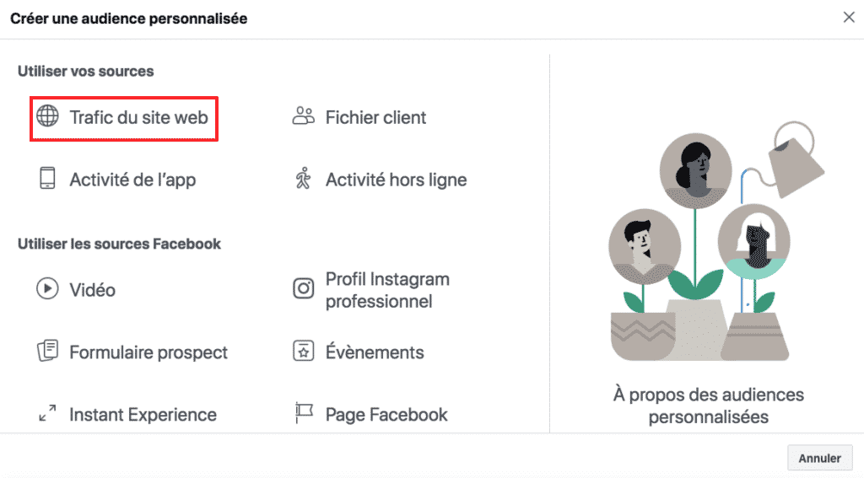Viewport: 864px width, 478px height.
Task: Close the custom audience dialog
Action: coord(849,18)
